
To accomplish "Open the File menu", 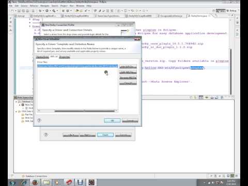I will click(11, 6).
